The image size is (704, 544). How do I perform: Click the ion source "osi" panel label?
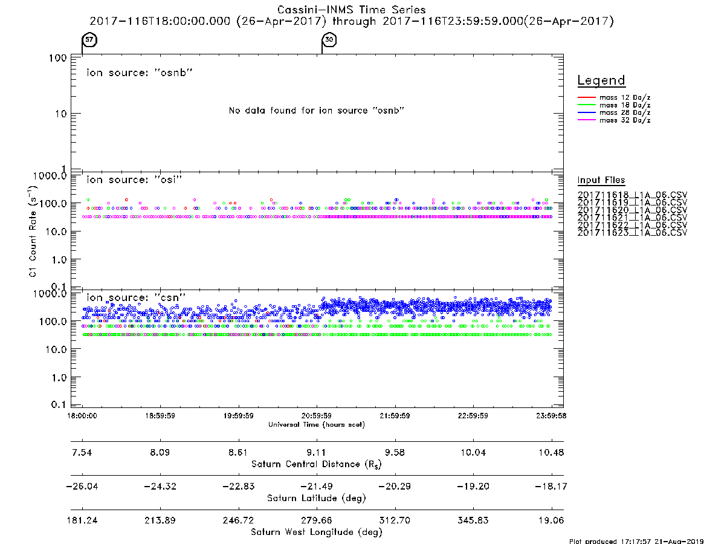pos(134,180)
